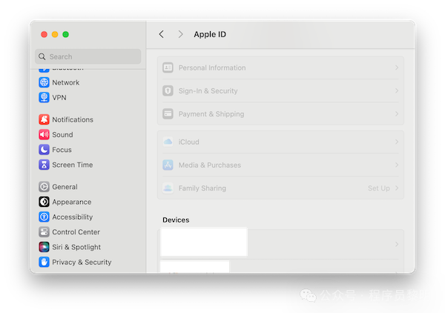Expand Personal Information chevron

[397, 67]
